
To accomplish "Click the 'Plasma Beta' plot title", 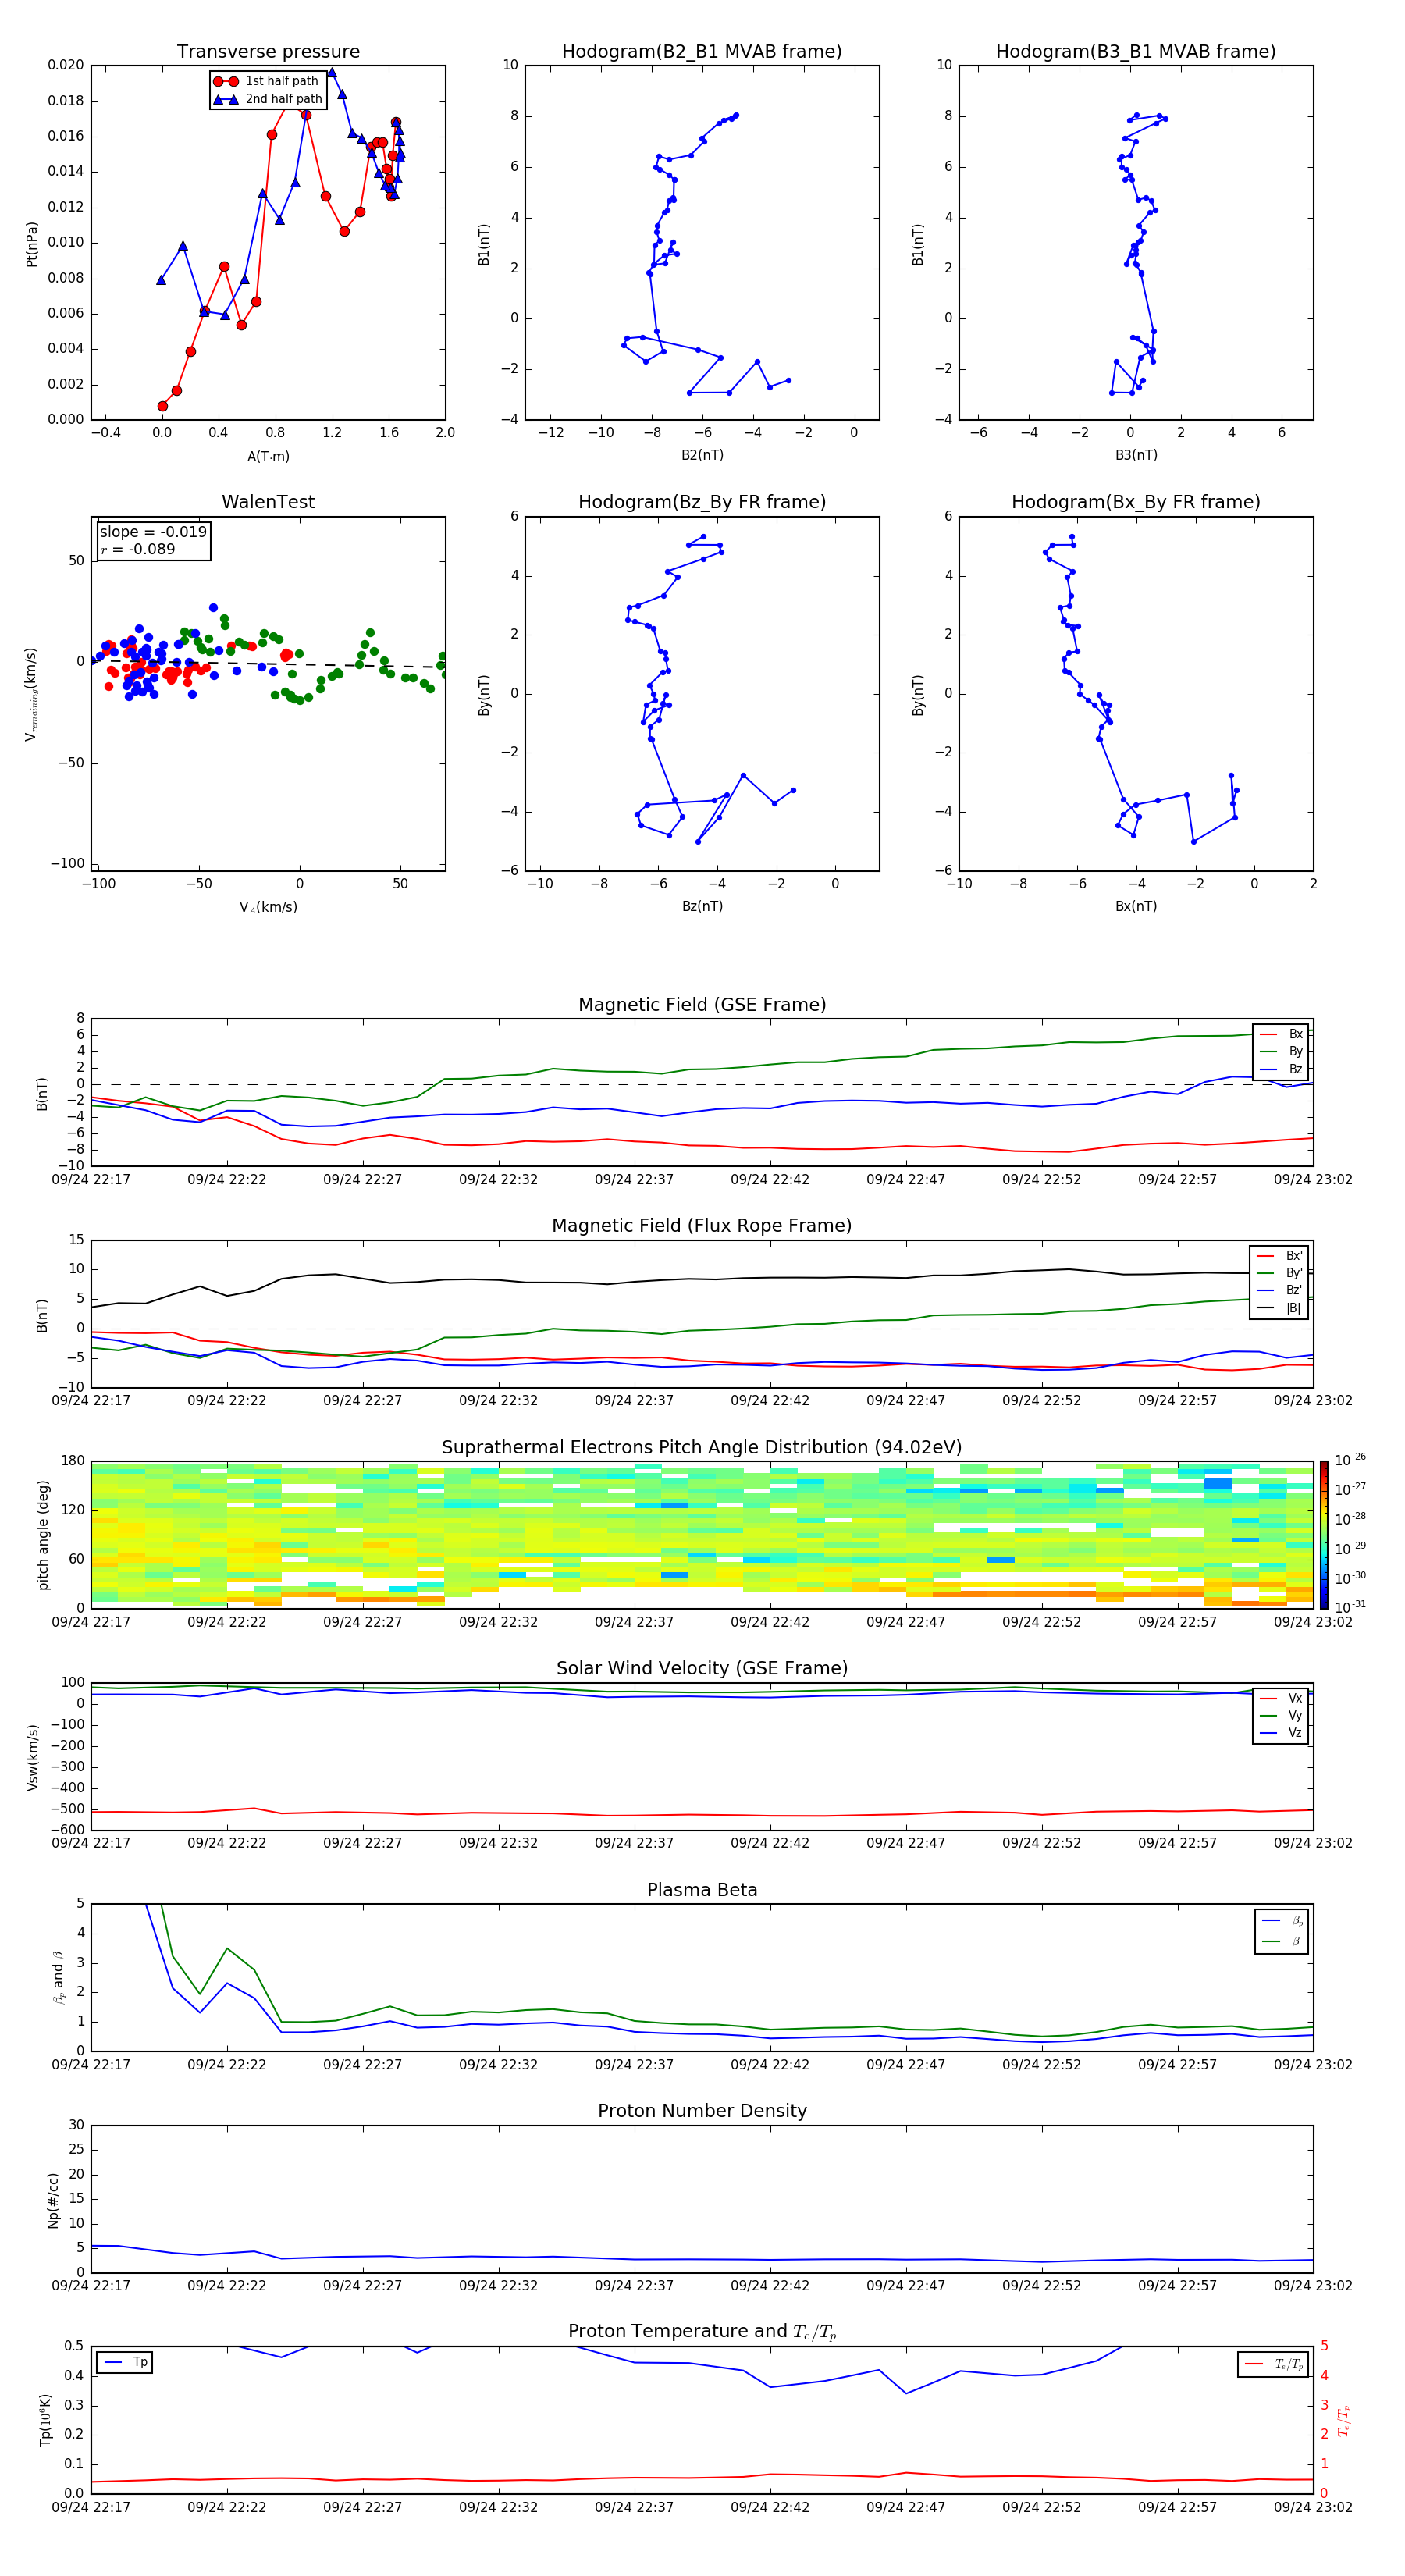I will (702, 1891).
